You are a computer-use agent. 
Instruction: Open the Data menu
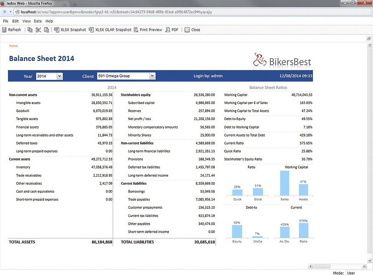[x=38, y=21]
